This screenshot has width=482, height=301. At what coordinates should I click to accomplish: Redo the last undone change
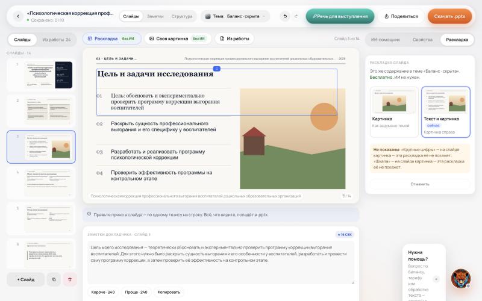(296, 16)
